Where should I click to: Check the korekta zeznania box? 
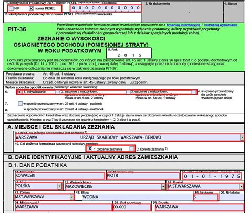point(132,148)
